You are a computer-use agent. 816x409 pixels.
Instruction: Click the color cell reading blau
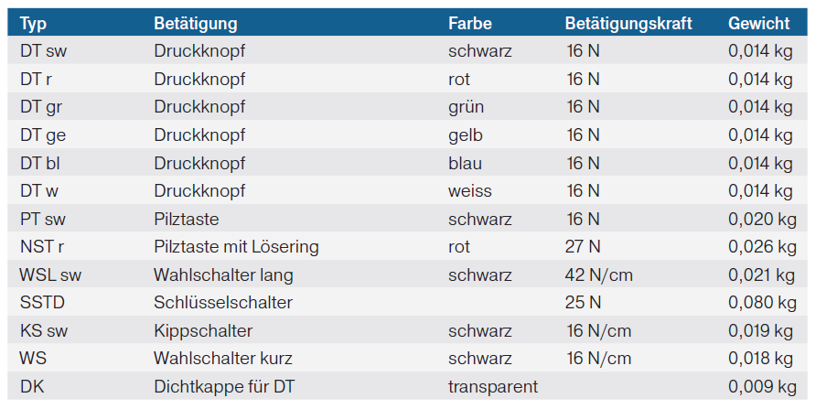(x=465, y=164)
